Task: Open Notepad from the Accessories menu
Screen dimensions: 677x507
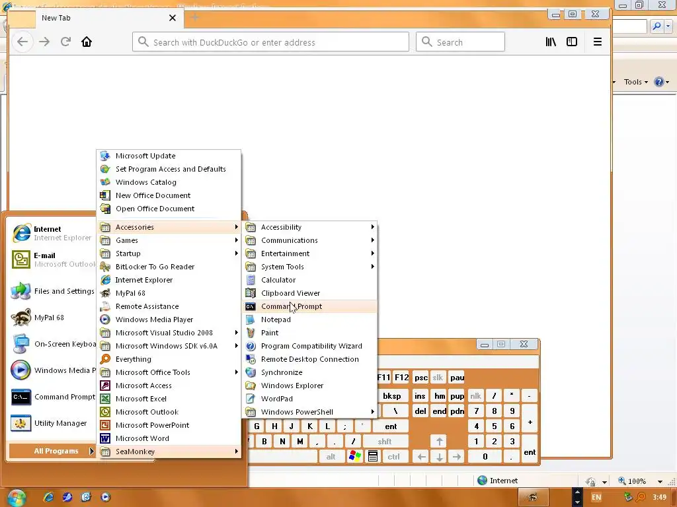Action: click(309, 320)
